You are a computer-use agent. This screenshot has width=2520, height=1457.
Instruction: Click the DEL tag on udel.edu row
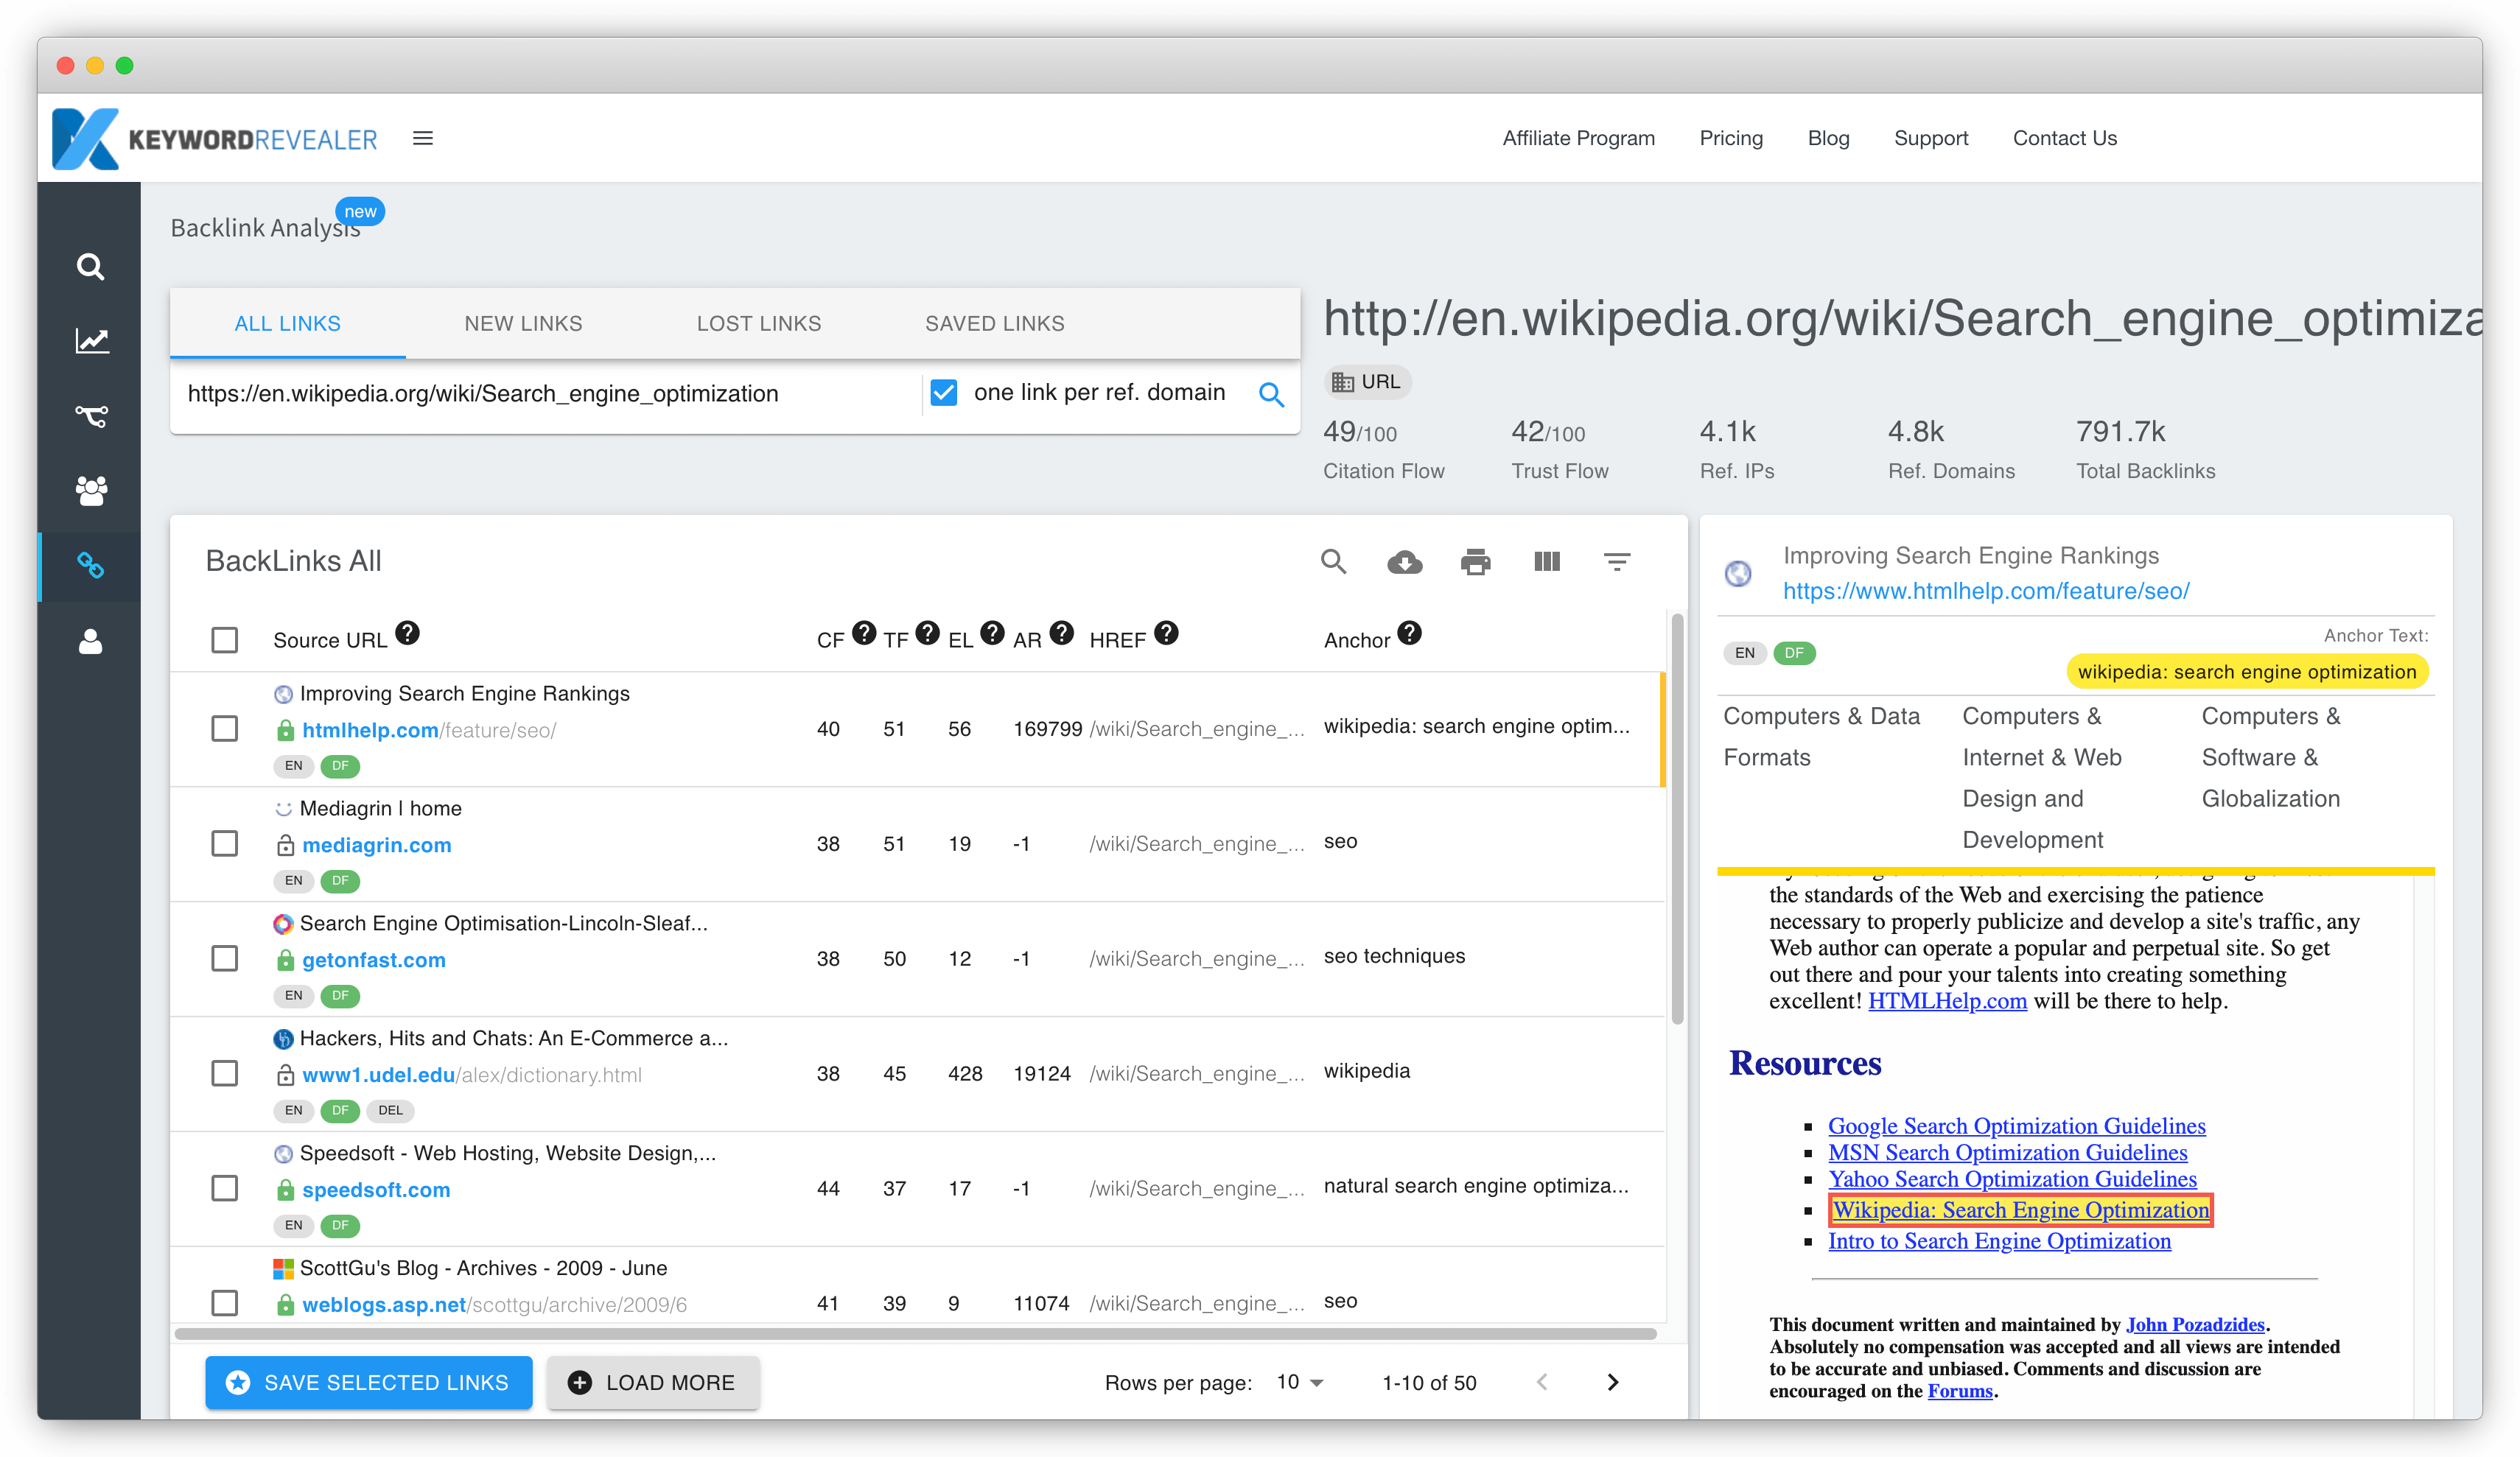click(390, 1110)
